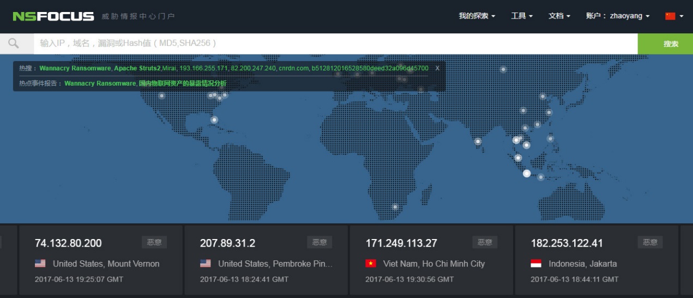The width and height of the screenshot is (693, 298).
Task: Open the 文档 dropdown menu
Action: click(559, 16)
